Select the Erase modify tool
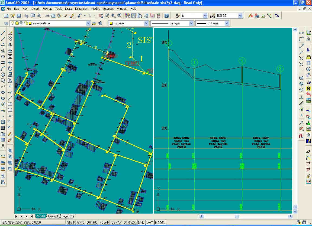The width and height of the screenshot is (312, 226). 10,33
